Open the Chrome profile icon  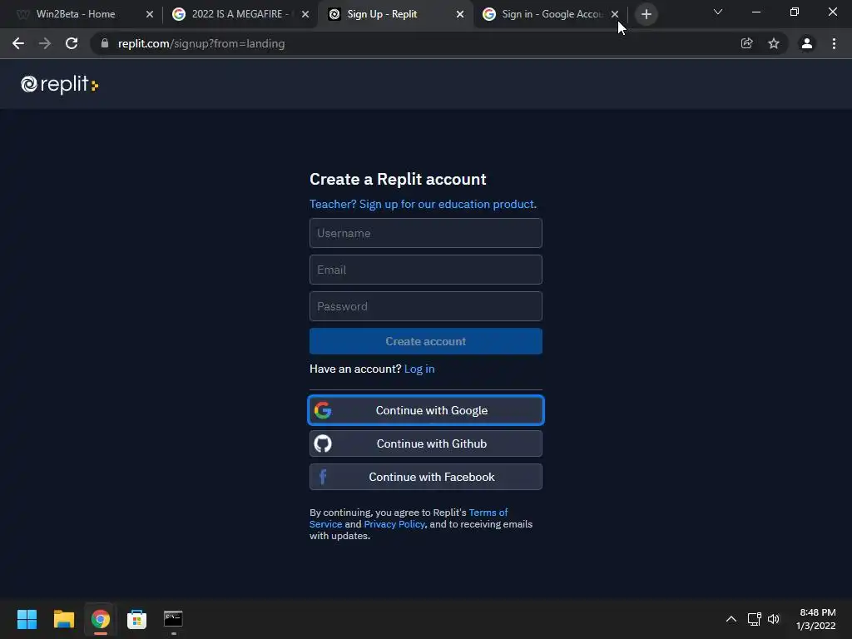click(807, 43)
